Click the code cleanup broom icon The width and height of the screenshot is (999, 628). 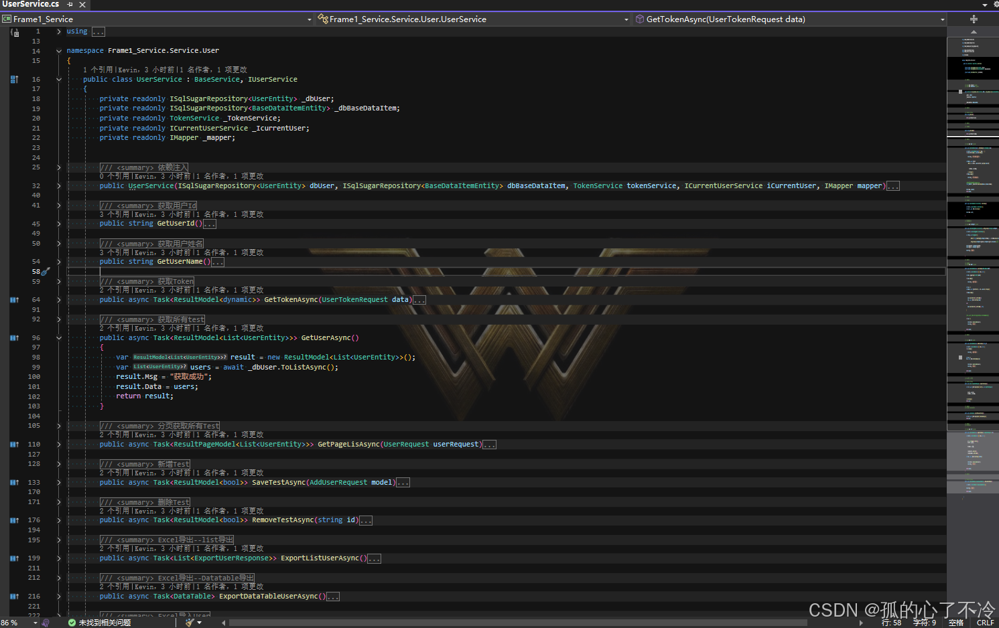coord(190,623)
